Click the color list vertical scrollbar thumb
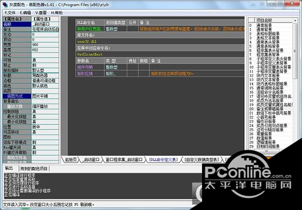 click(295, 51)
